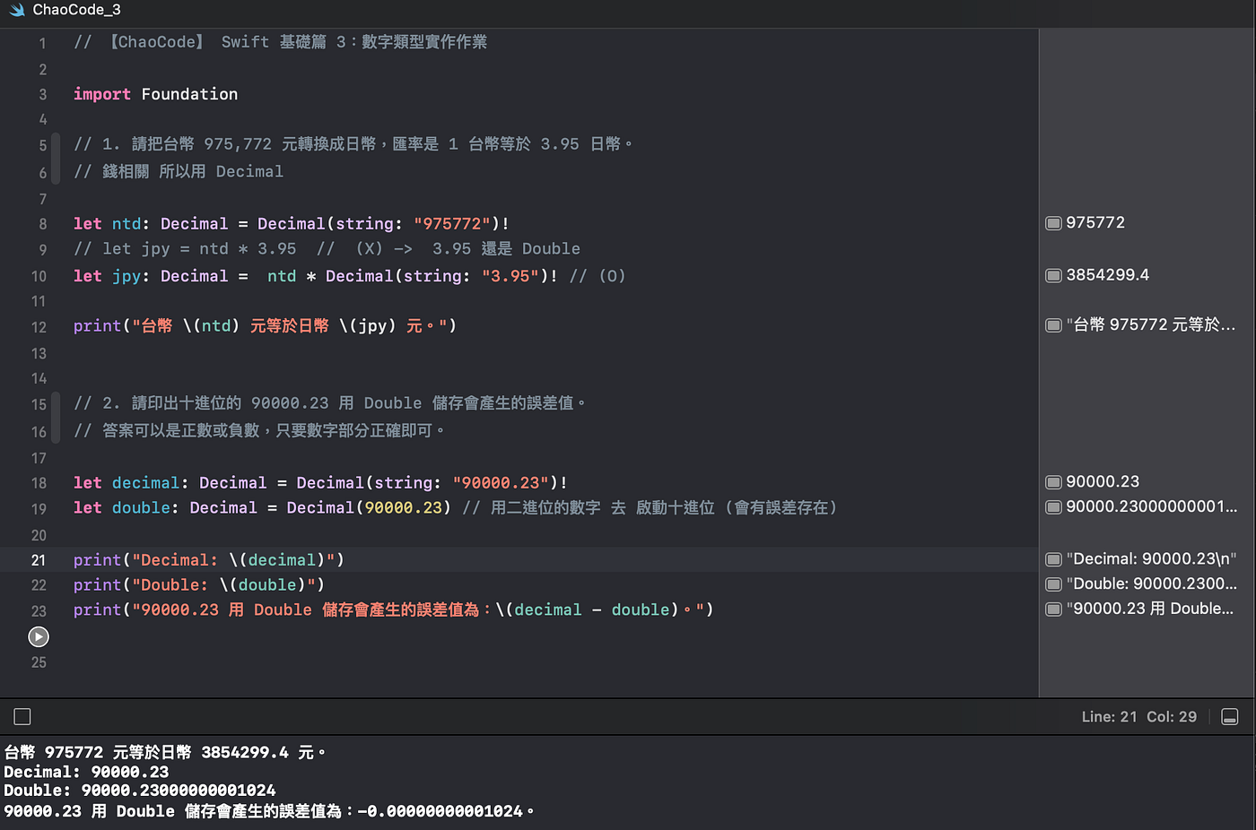The image size is (1256, 830).
Task: Click 'Foundation' on line 3
Action: click(x=189, y=94)
